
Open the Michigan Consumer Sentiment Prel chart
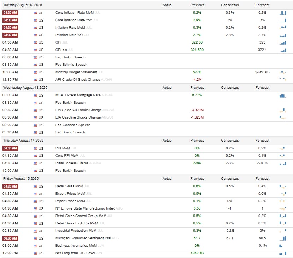(283, 238)
